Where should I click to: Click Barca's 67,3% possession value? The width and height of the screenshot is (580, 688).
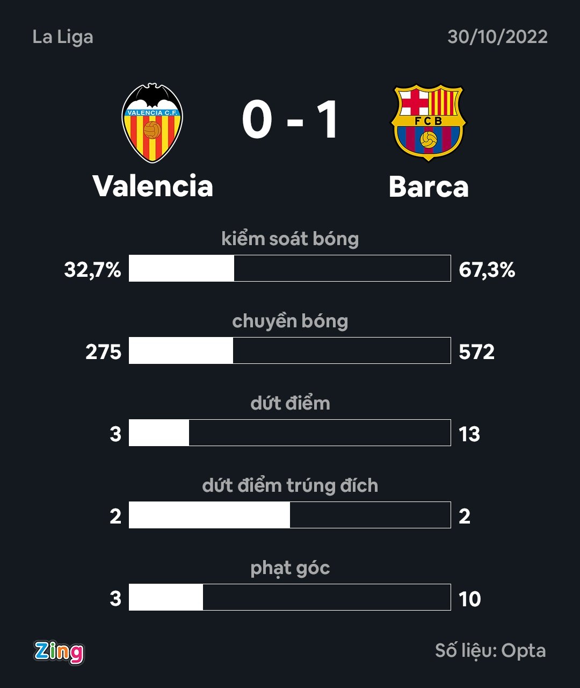pos(487,270)
